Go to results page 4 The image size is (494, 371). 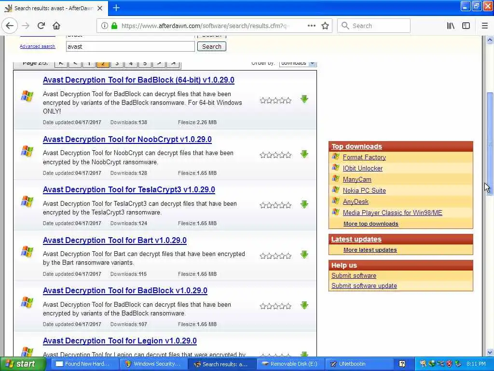pyautogui.click(x=131, y=63)
